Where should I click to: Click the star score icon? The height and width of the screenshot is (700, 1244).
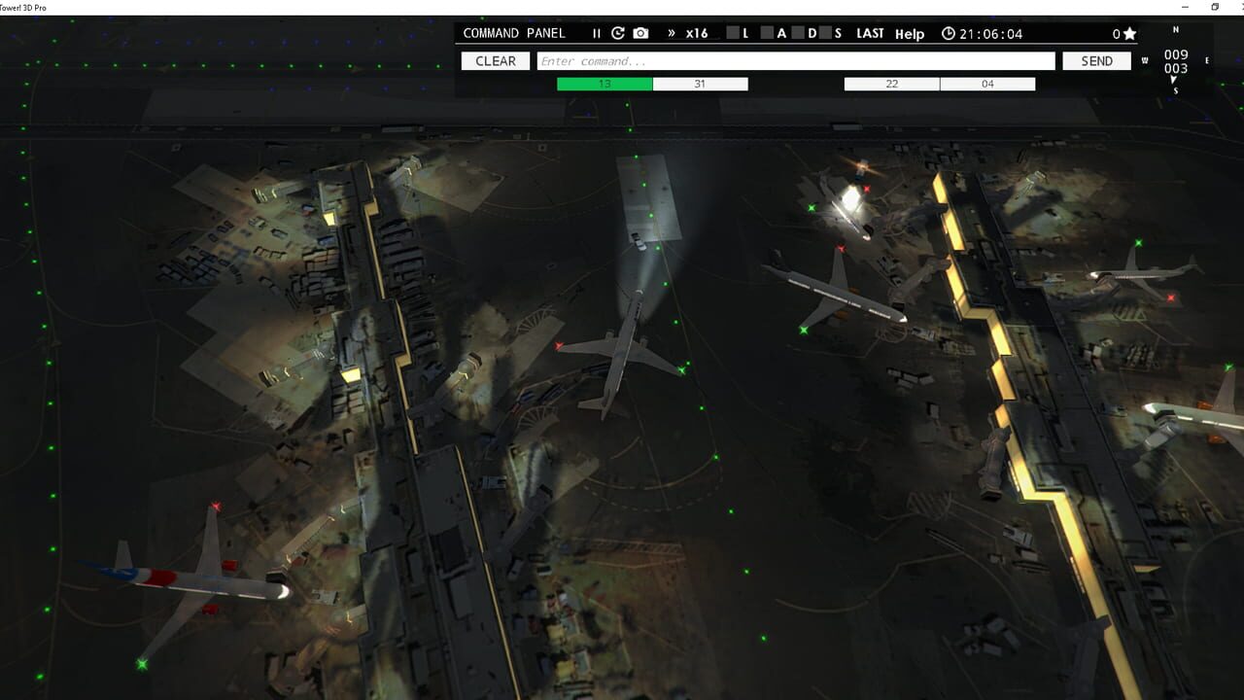coord(1129,34)
